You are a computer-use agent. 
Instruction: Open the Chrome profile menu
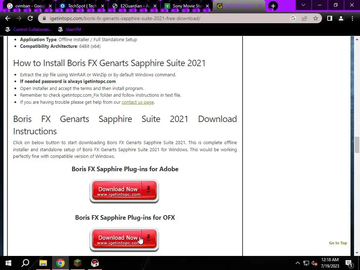click(x=341, y=18)
